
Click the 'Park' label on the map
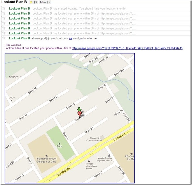[x=59, y=146]
